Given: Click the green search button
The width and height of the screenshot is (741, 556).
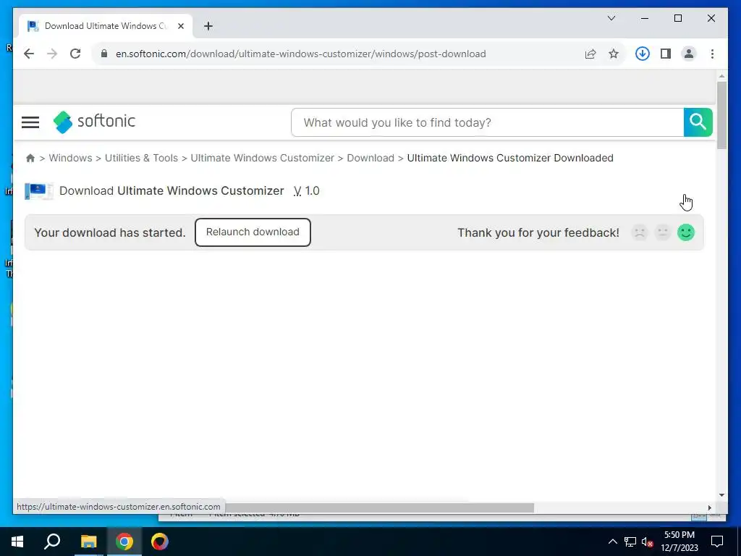Looking at the screenshot, I should point(698,122).
